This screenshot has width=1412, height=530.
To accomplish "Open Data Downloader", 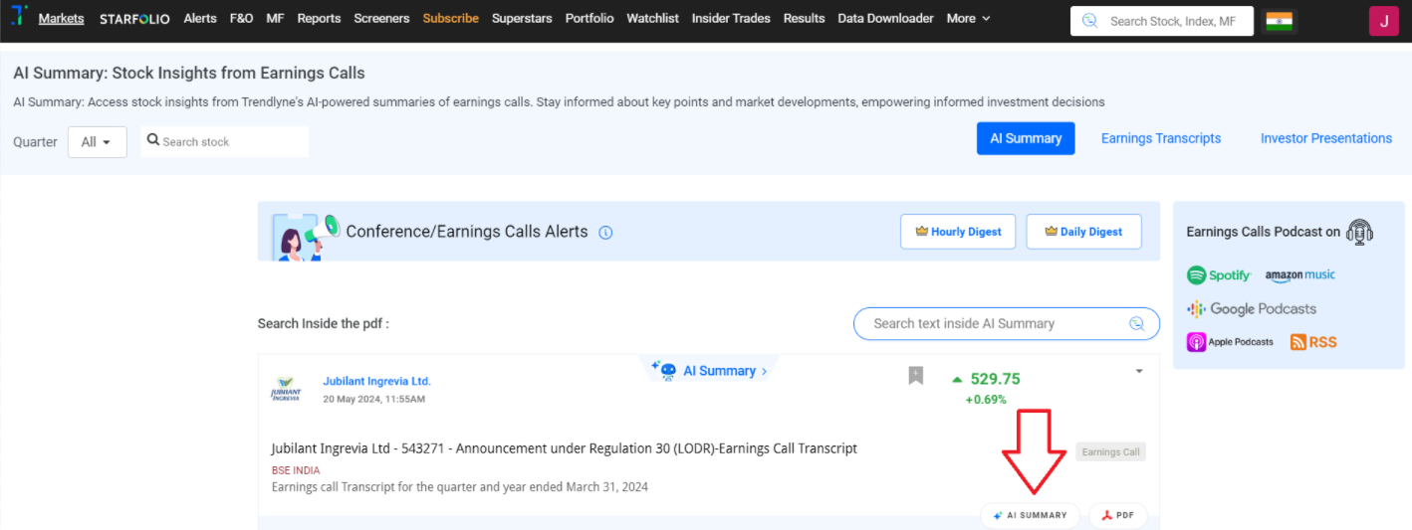I will [x=885, y=18].
